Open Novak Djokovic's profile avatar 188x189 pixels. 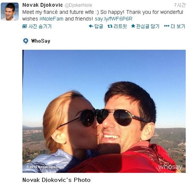(x=10, y=12)
